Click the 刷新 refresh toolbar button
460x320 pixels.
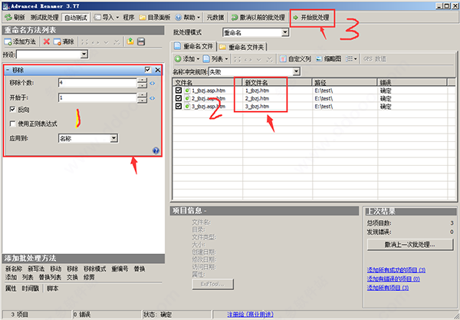[x=15, y=18]
